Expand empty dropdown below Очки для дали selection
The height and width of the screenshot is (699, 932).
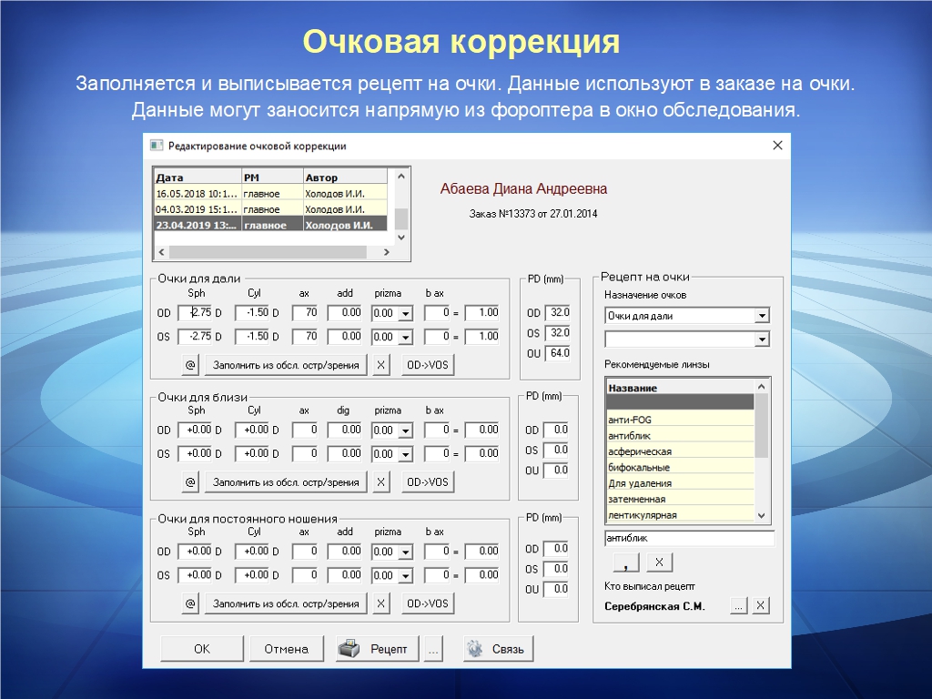point(762,339)
